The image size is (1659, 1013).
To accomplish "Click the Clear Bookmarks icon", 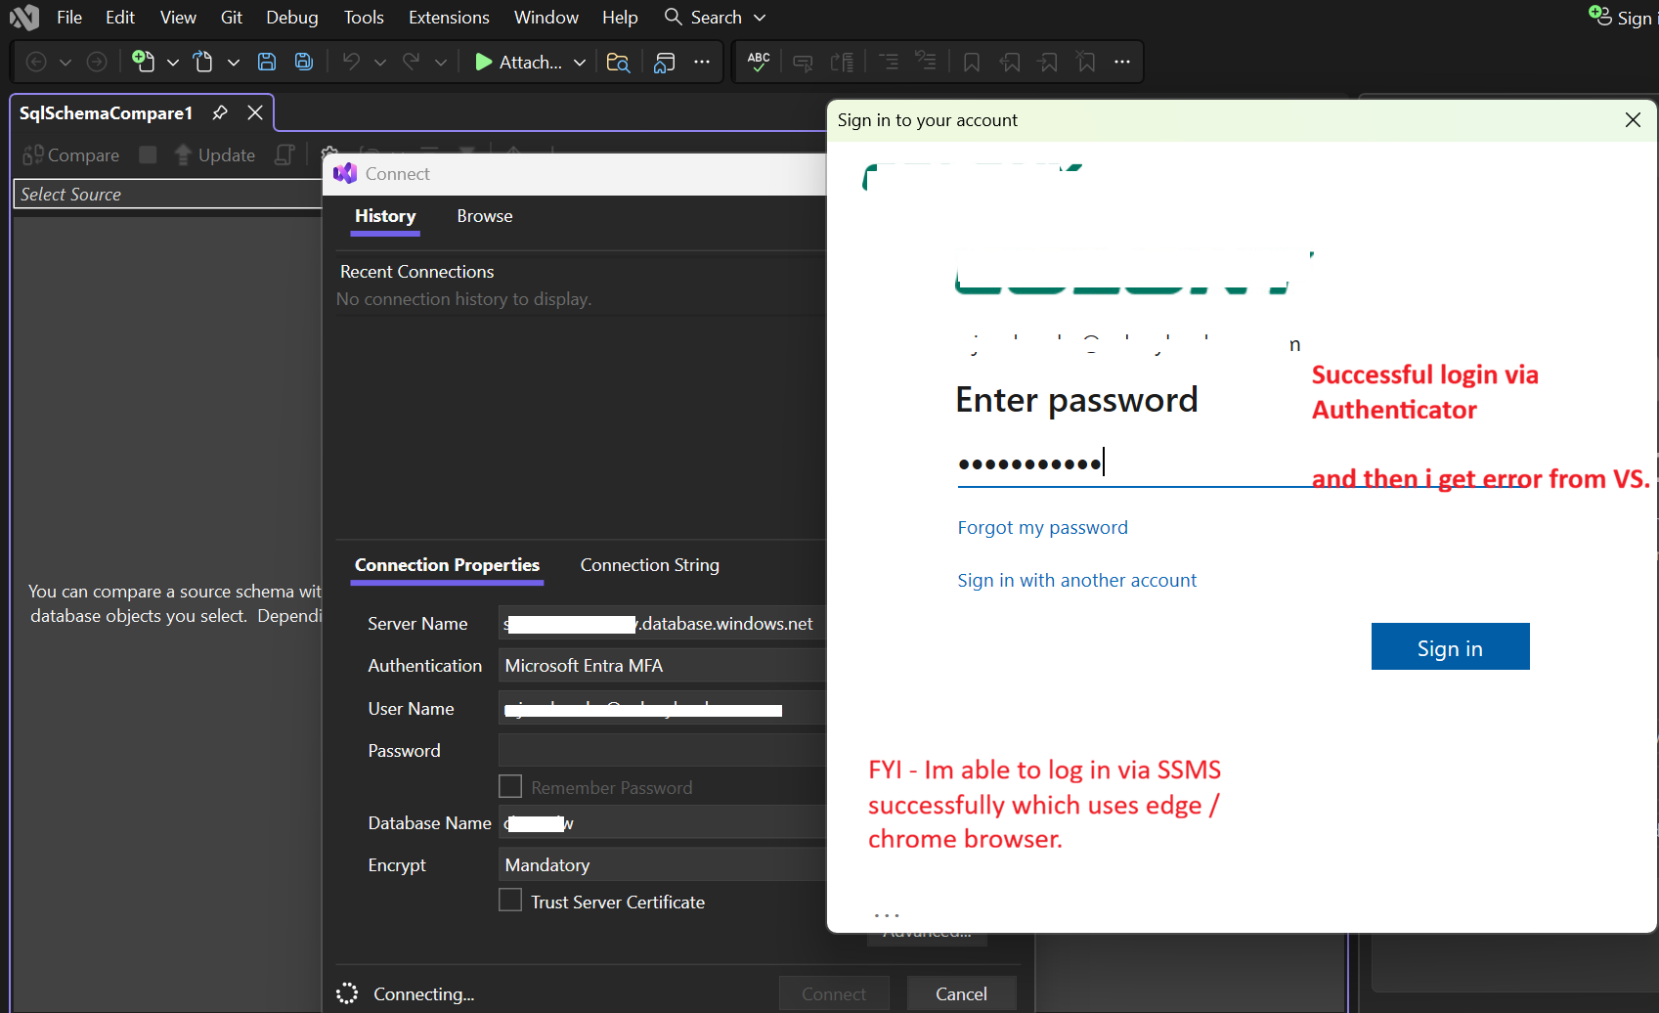I will tap(1085, 62).
